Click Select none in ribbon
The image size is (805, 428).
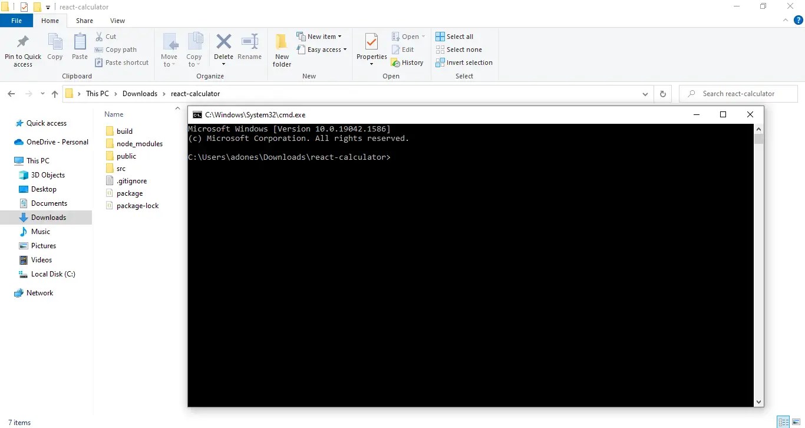click(x=458, y=50)
